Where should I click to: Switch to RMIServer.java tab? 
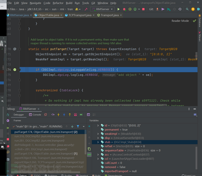tap(19, 15)
